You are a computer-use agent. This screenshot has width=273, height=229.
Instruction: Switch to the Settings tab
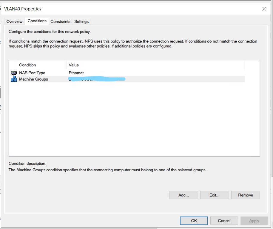click(x=81, y=21)
